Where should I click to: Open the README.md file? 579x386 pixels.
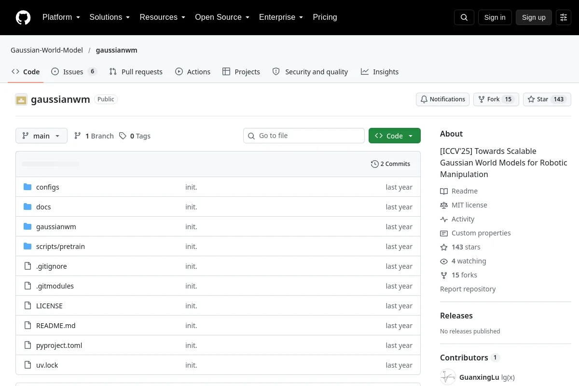pos(56,326)
